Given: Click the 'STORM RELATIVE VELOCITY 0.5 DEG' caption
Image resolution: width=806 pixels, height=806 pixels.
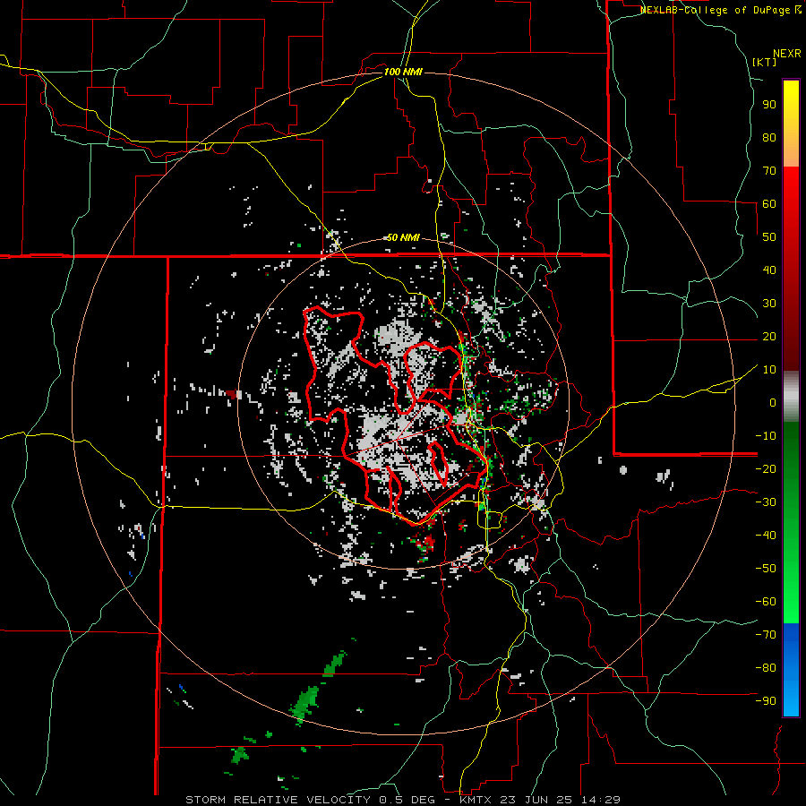Looking at the screenshot, I should click(310, 800).
